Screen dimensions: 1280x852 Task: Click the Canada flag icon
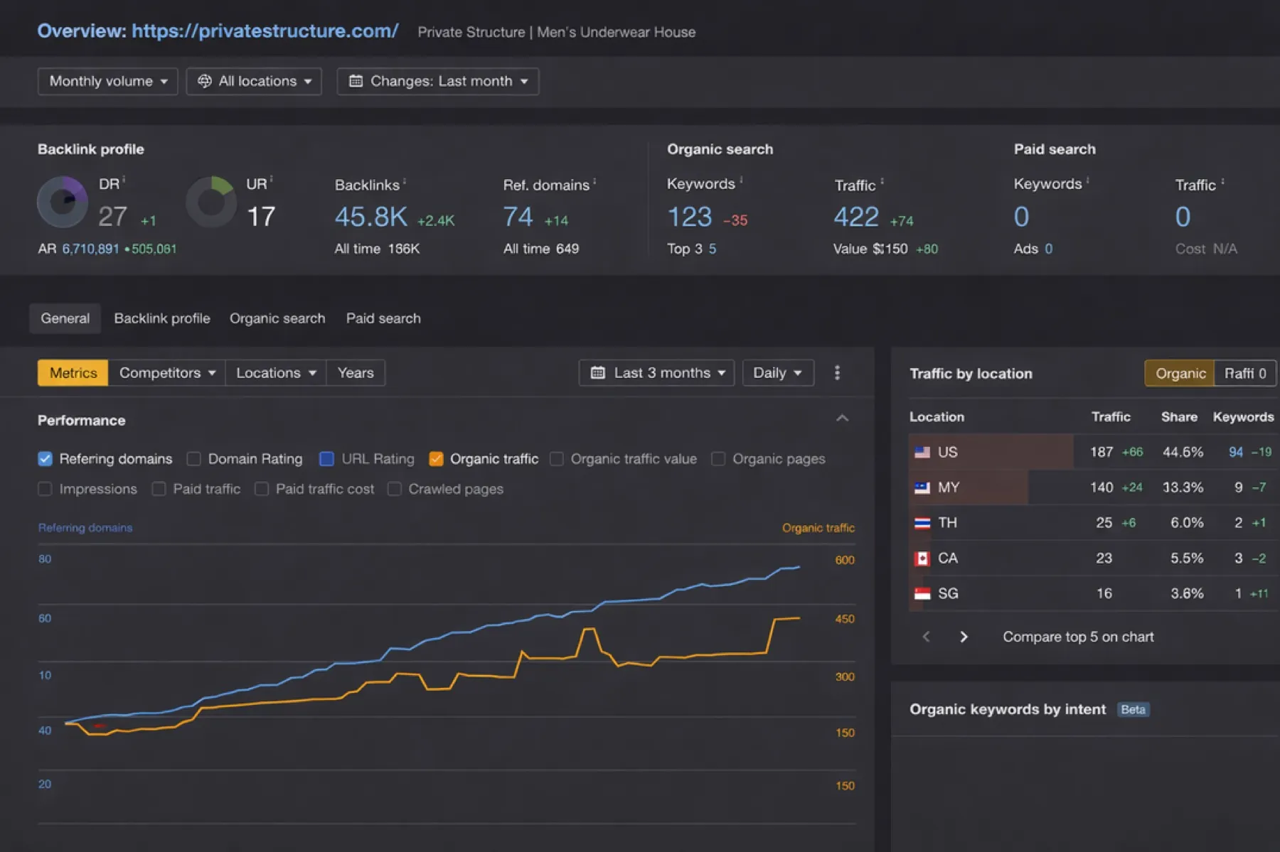tap(922, 559)
